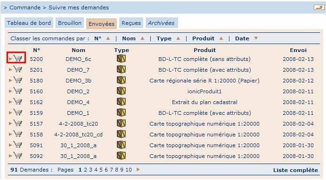Viewport: 326px width, 180px height.
Task: Click product Extrait du plan cadastral
Action: (x=204, y=102)
